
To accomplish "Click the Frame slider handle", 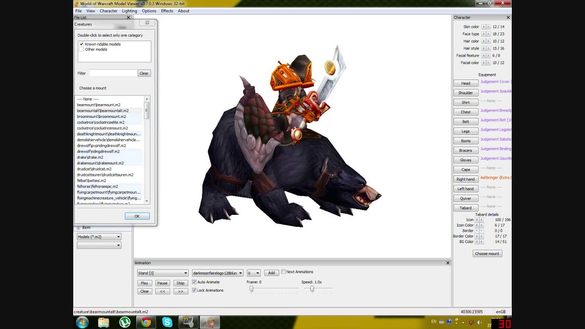I will [x=251, y=289].
